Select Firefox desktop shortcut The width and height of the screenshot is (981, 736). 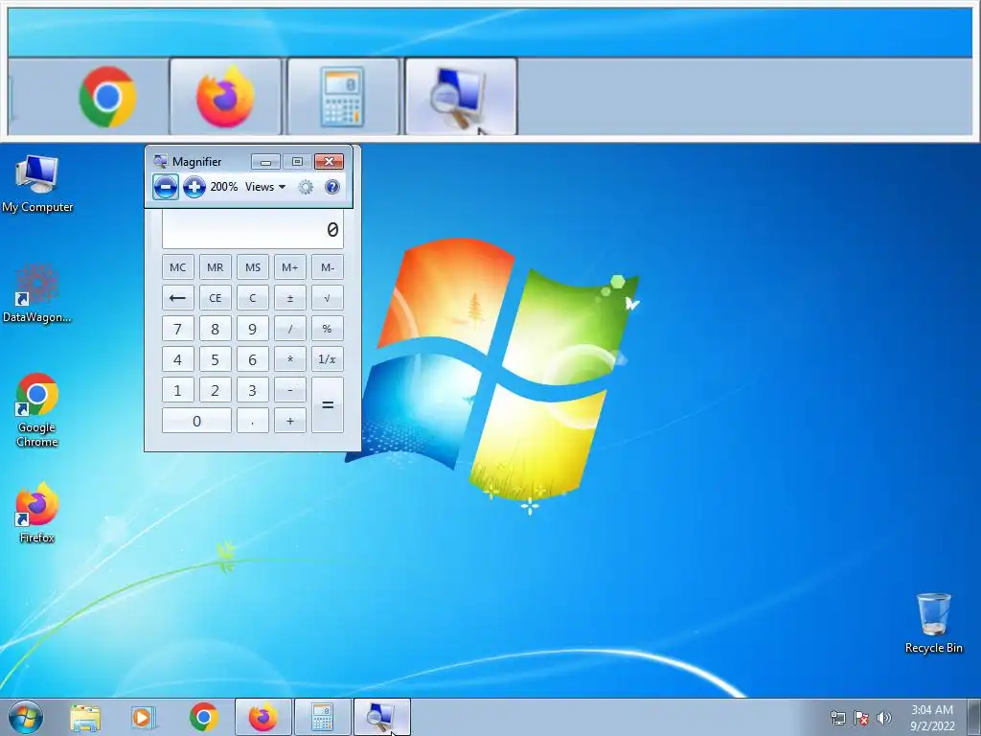pyautogui.click(x=37, y=512)
